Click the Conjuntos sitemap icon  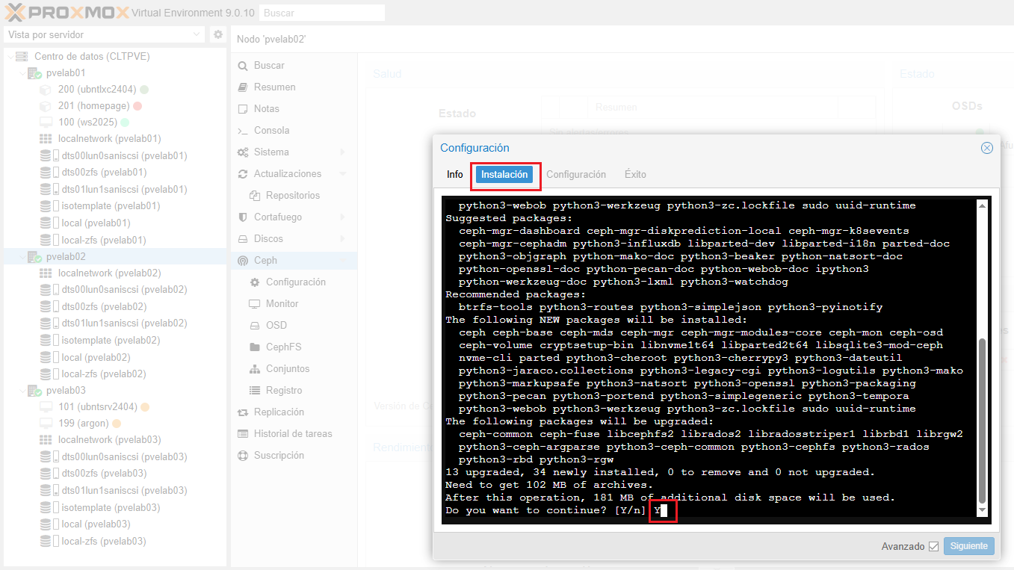tap(254, 369)
